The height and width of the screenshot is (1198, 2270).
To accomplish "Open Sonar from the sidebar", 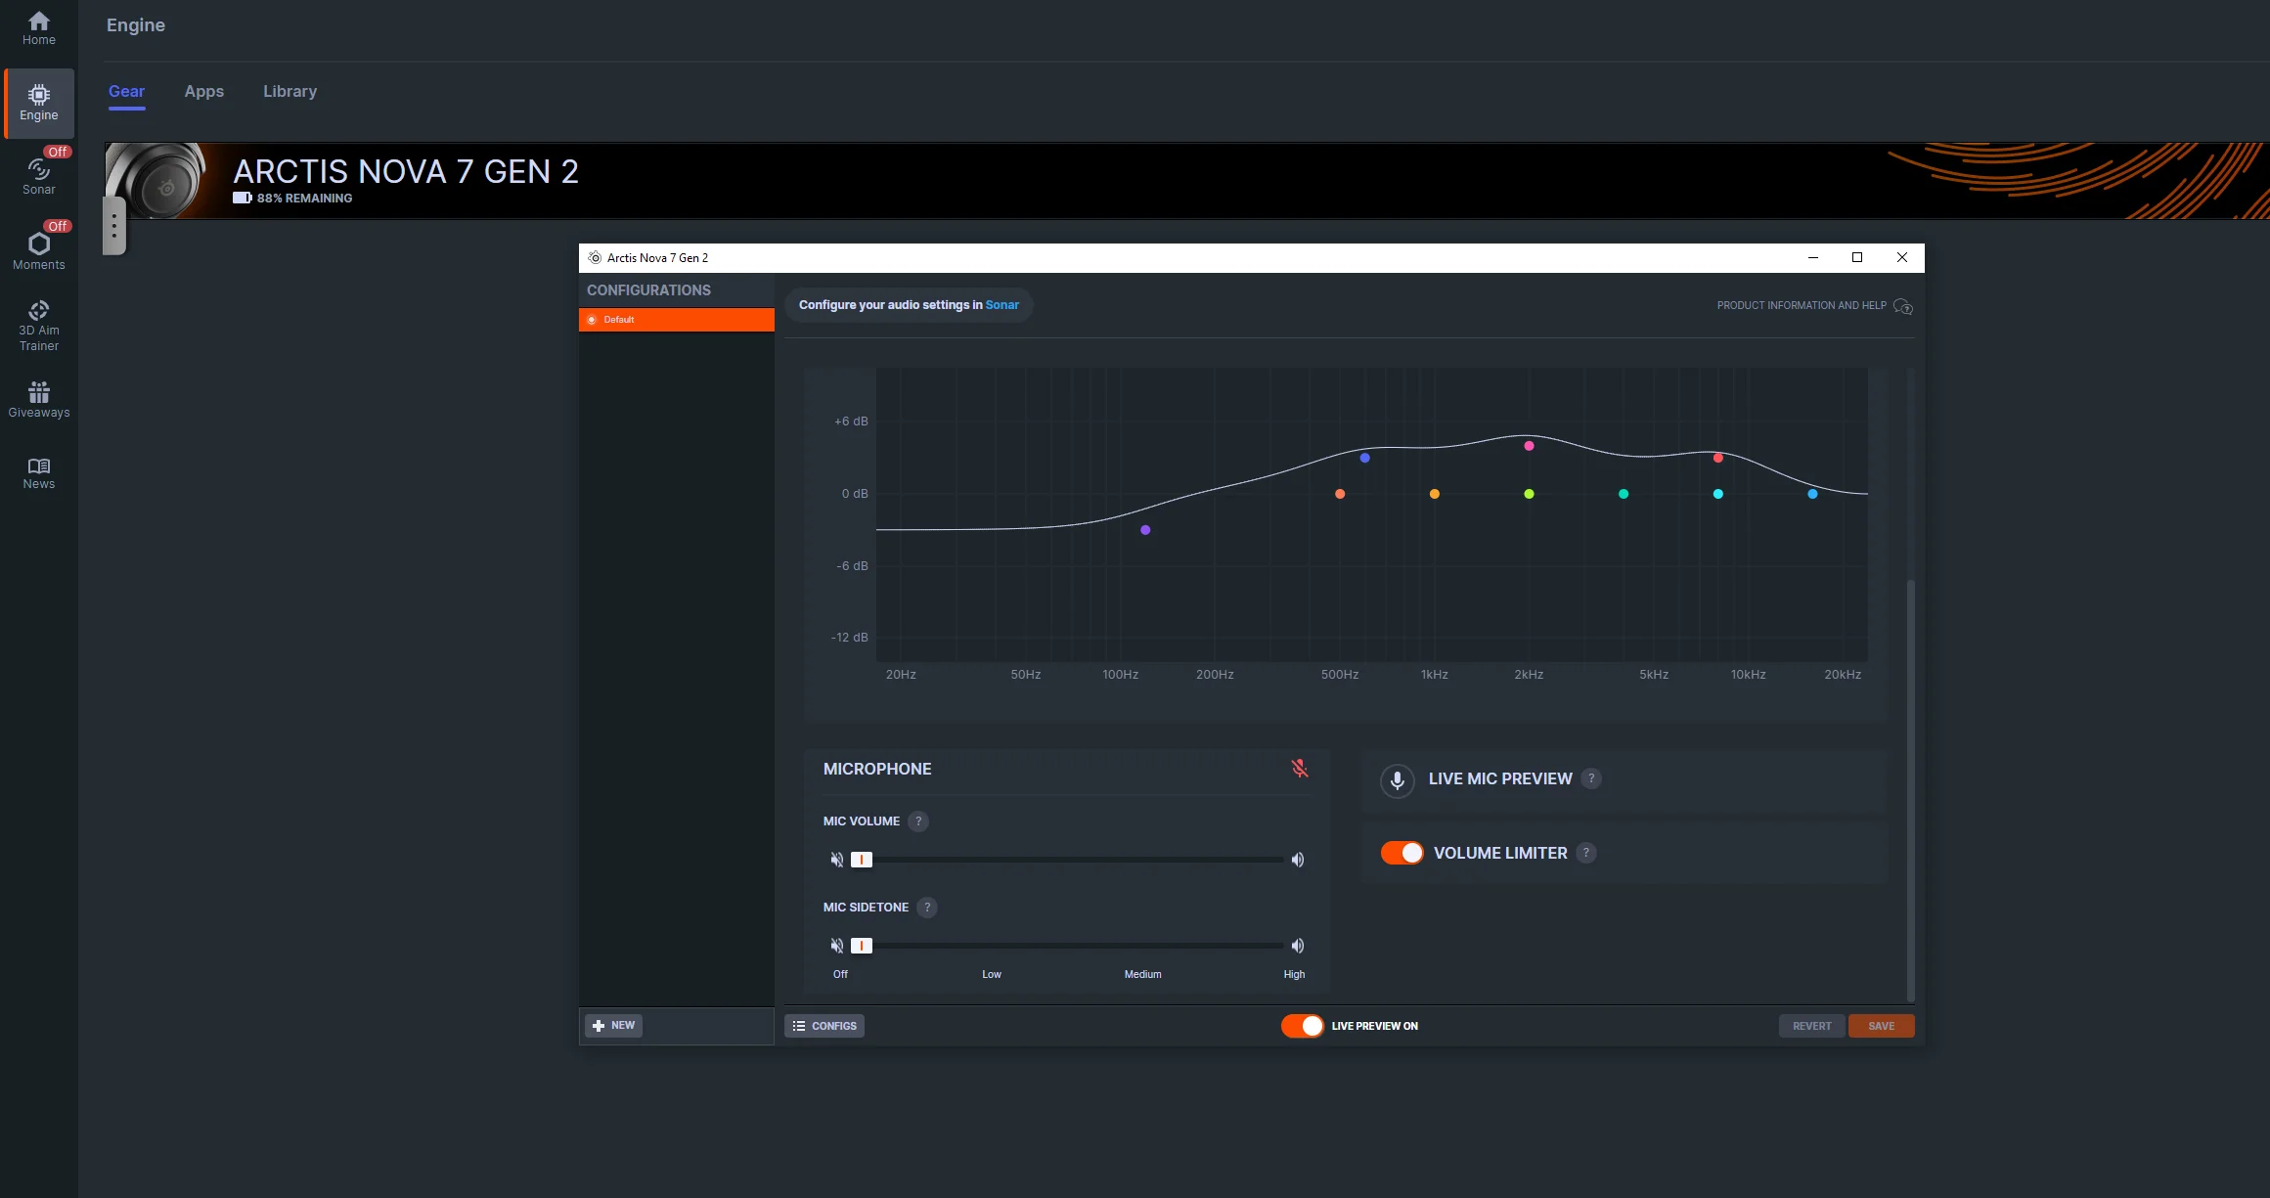I will click(x=38, y=176).
